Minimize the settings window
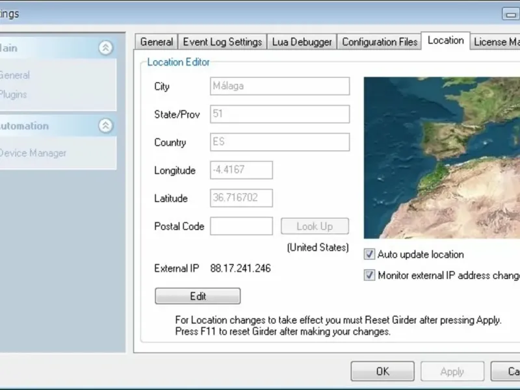The width and height of the screenshot is (520, 390). point(511,14)
